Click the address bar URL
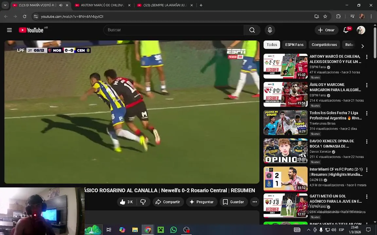The height and width of the screenshot is (235, 377). pos(72,16)
